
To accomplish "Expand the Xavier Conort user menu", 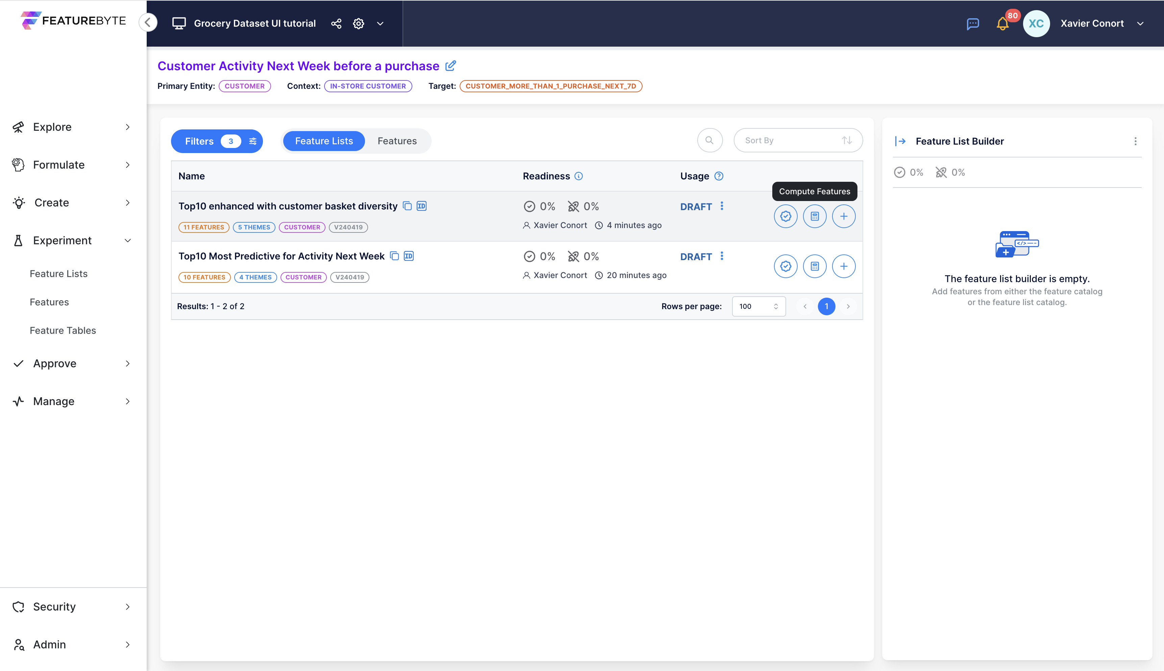I will tap(1140, 24).
